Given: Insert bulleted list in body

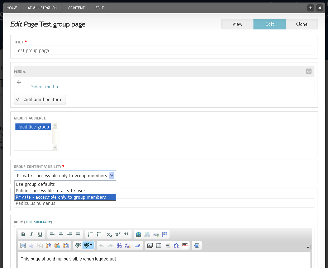Looking at the screenshot, I should point(99,234).
